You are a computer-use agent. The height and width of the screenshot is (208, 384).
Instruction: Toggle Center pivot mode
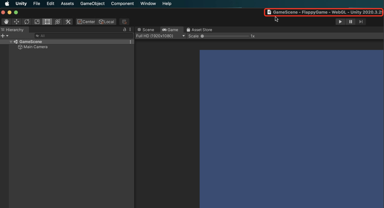pos(86,22)
